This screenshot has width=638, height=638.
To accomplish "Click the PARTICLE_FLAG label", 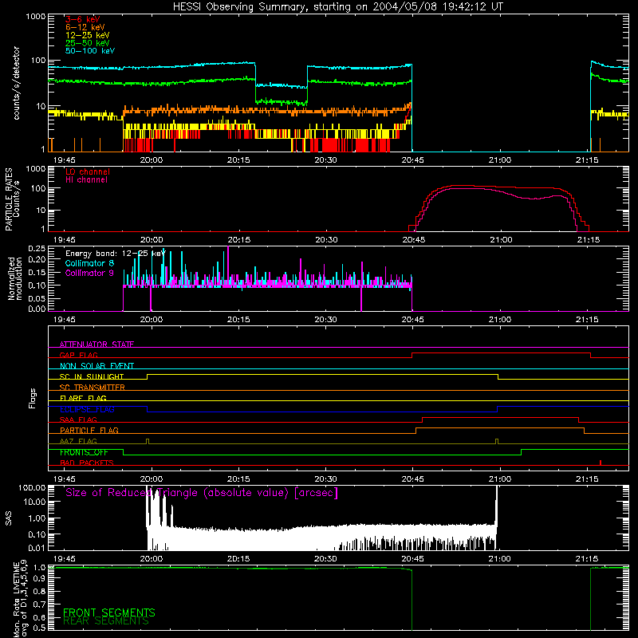I will (x=89, y=430).
